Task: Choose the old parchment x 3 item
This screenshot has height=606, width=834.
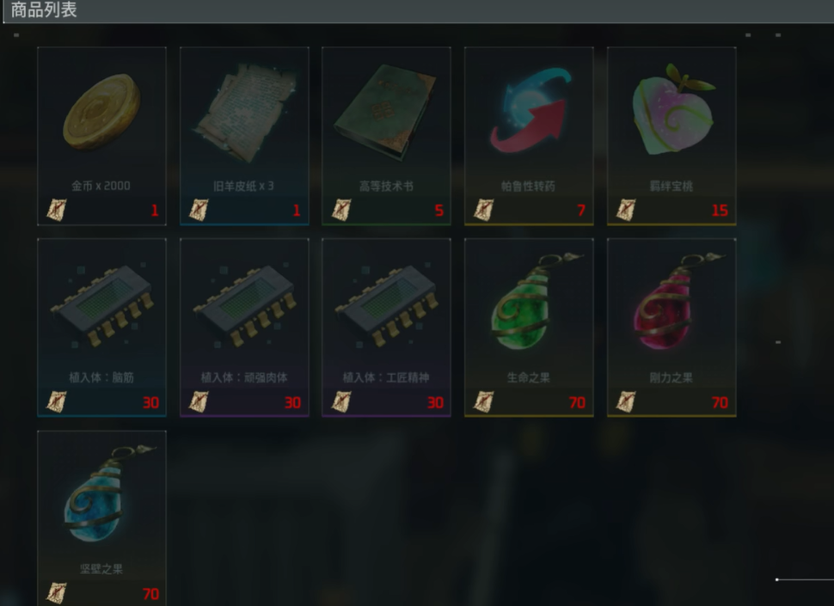Action: 244,136
